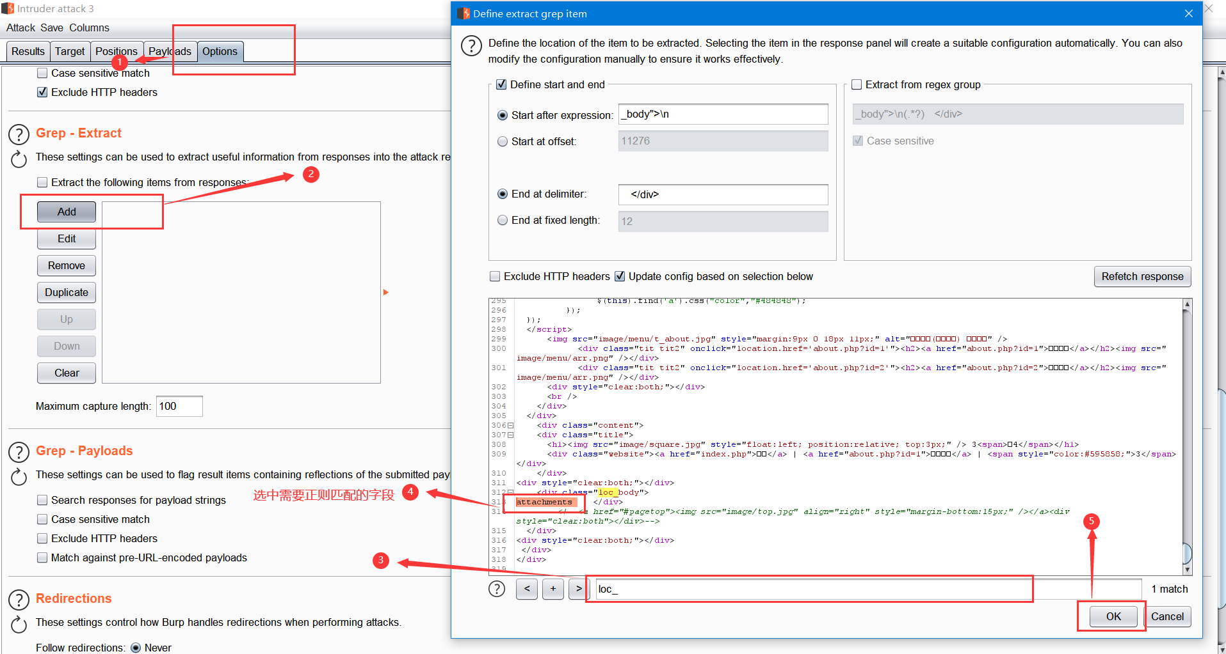Uncheck Exclude HTTP headers above Grep - Extract
This screenshot has height=654, width=1226.
42,92
